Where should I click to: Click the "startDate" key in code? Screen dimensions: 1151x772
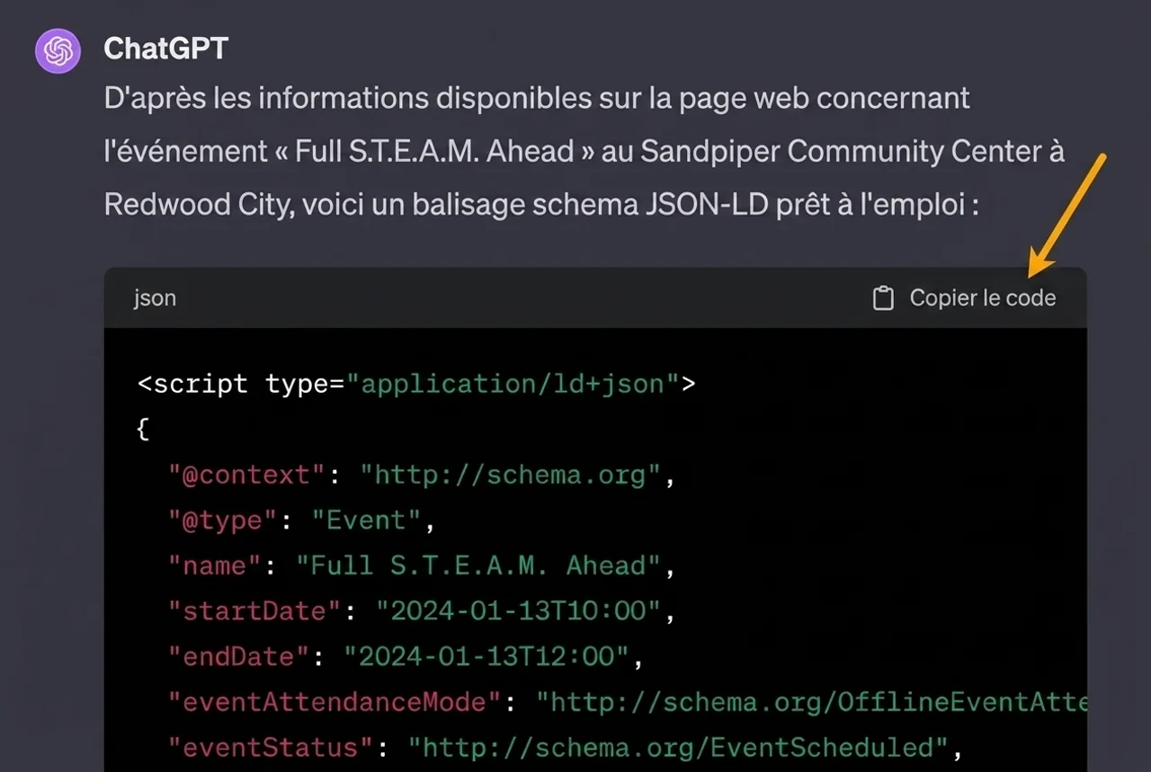[254, 611]
